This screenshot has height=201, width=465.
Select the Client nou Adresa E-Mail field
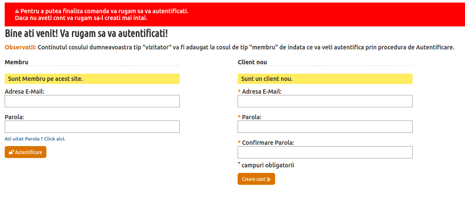325,101
